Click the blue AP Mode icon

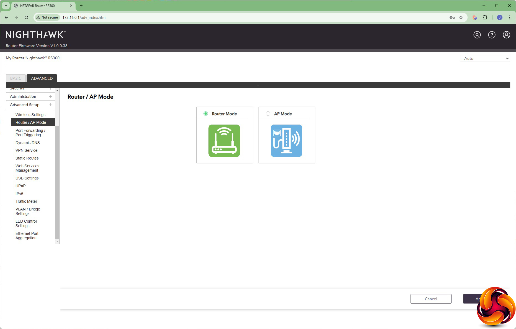tap(286, 141)
